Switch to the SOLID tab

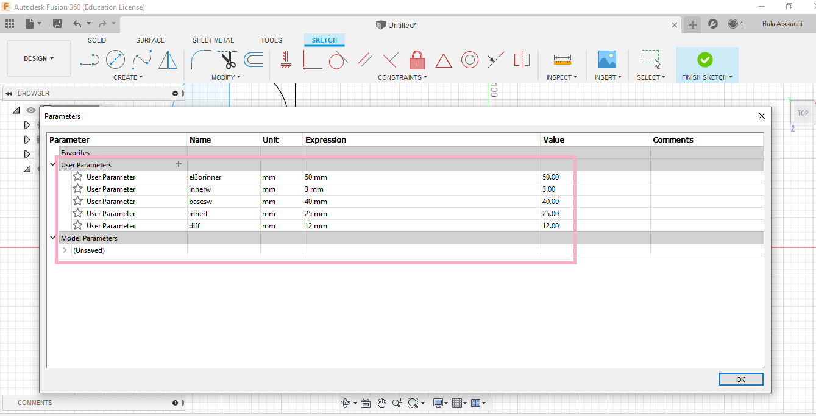coord(97,40)
